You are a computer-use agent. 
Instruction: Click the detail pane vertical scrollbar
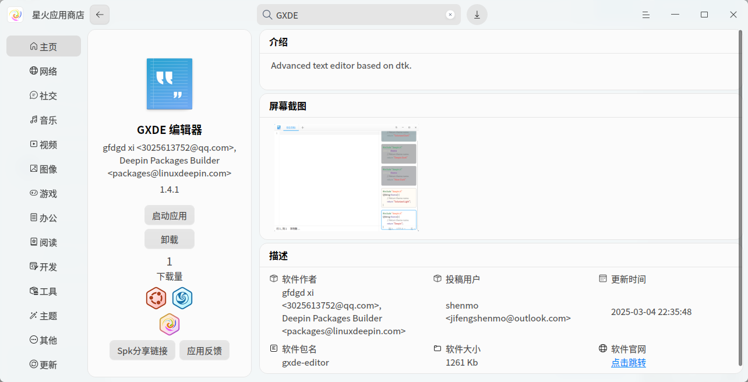739,198
